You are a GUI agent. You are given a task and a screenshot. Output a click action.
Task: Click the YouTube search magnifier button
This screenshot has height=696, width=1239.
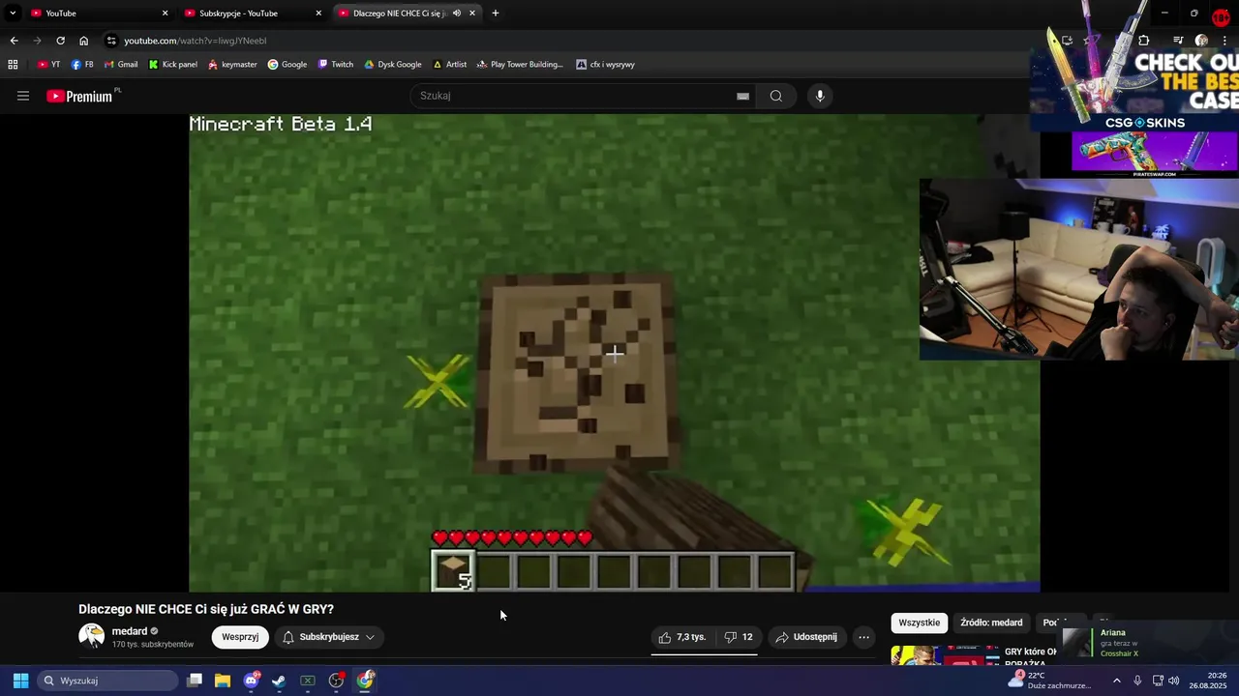pos(775,96)
